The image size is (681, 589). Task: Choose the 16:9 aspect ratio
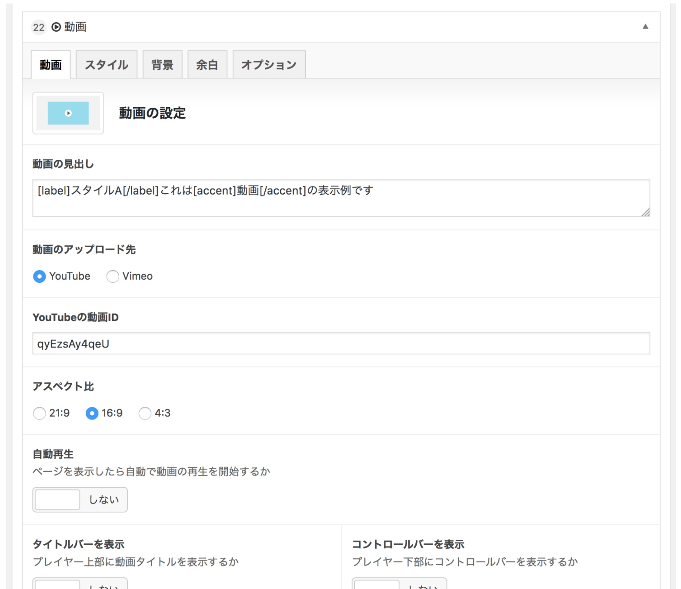click(x=92, y=413)
